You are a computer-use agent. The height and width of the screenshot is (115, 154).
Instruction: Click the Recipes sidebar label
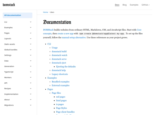tap(8, 89)
